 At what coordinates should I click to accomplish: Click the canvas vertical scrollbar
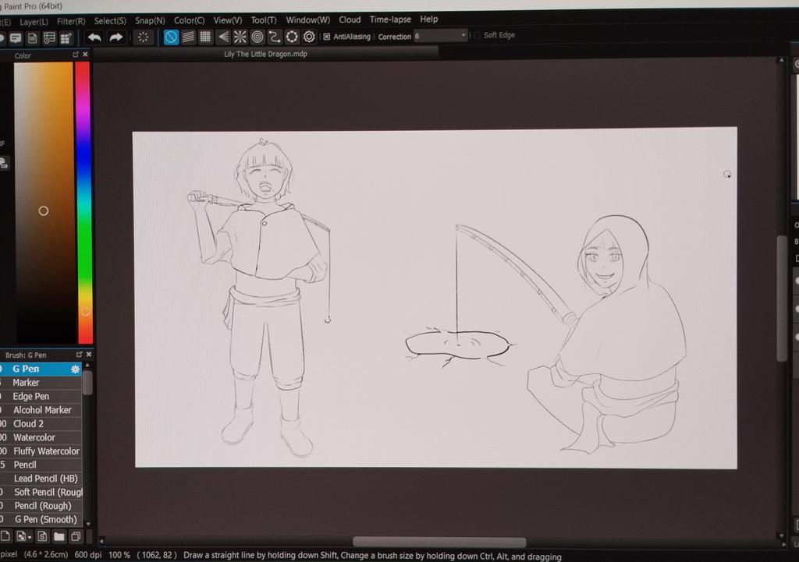[x=782, y=299]
